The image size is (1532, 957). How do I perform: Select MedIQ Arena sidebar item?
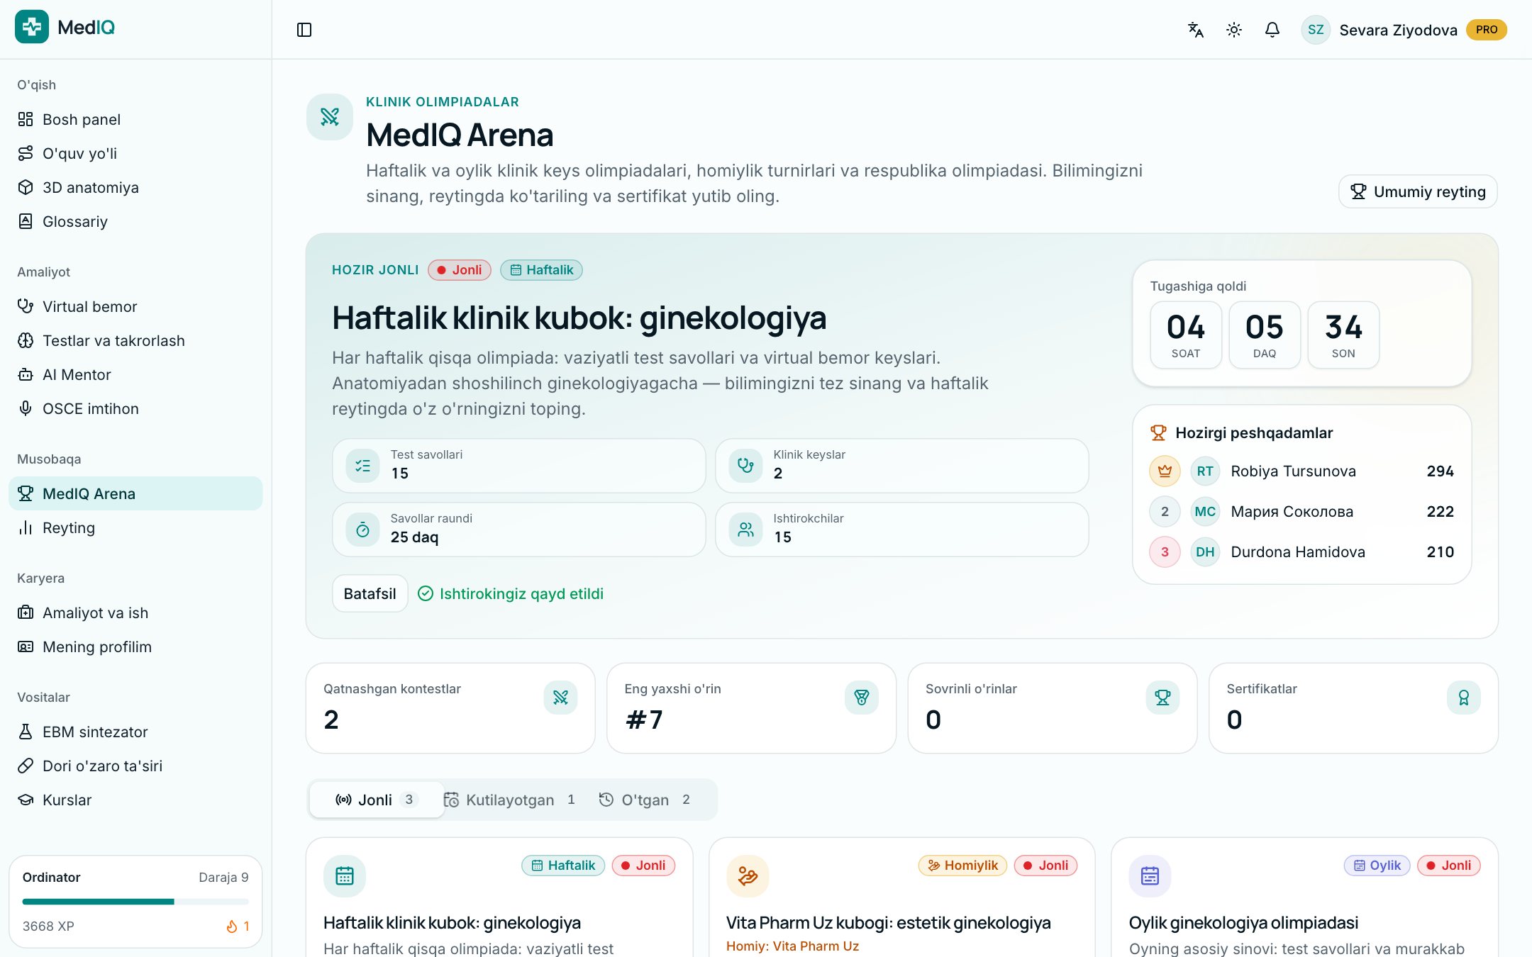[135, 493]
